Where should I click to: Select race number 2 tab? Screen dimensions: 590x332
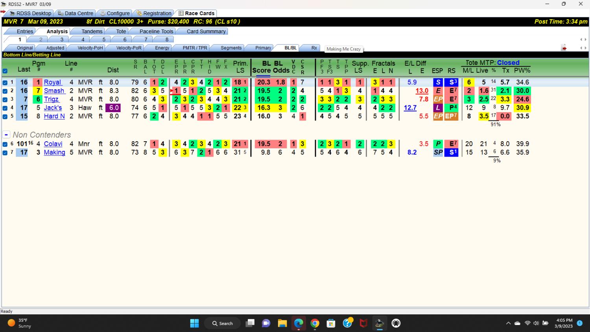click(41, 39)
